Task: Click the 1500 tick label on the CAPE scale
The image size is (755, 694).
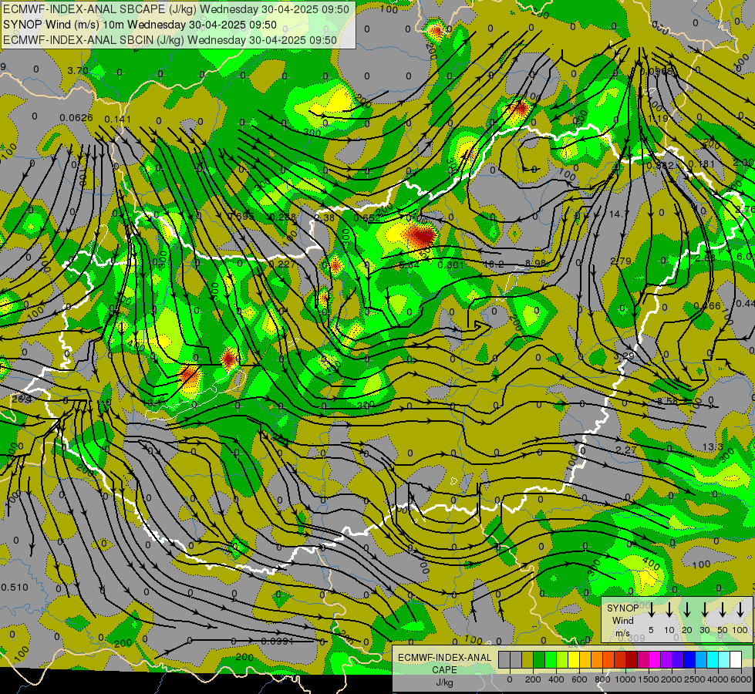Action: click(x=649, y=679)
